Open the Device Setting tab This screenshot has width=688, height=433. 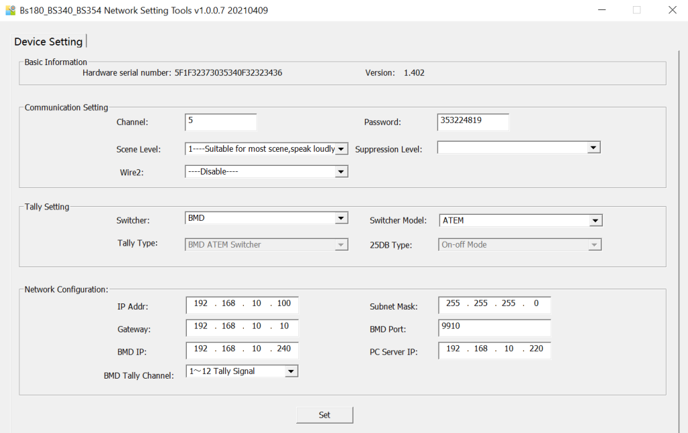point(48,42)
